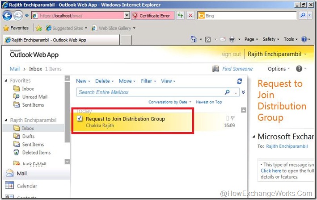
Task: Open the Filter menu
Action: coord(148,81)
